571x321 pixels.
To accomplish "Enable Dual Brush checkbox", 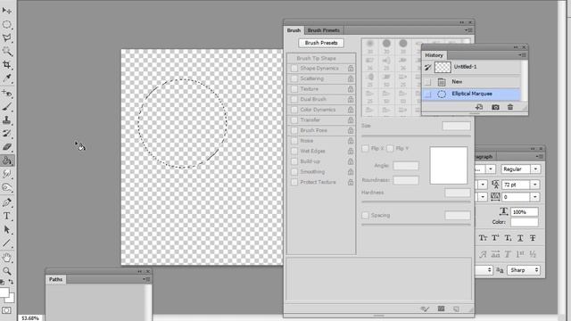I will (294, 99).
